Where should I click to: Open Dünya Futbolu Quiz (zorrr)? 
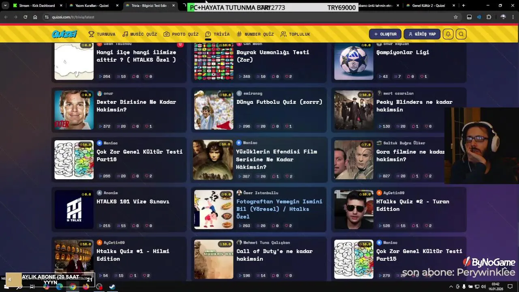[279, 102]
